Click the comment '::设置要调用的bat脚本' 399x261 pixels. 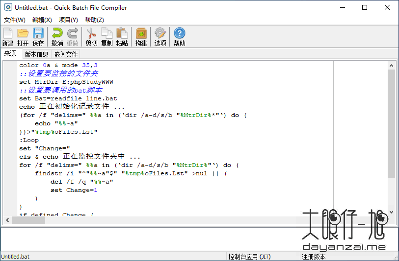click(60, 90)
